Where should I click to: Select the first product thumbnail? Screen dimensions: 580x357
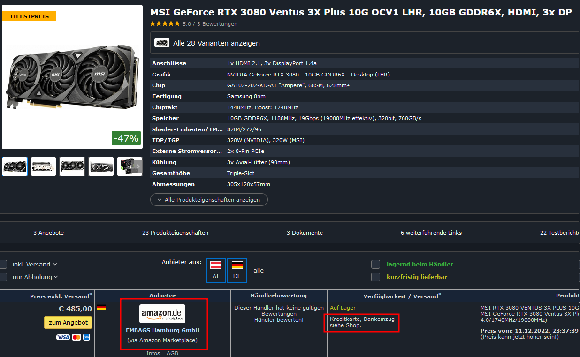pos(15,167)
